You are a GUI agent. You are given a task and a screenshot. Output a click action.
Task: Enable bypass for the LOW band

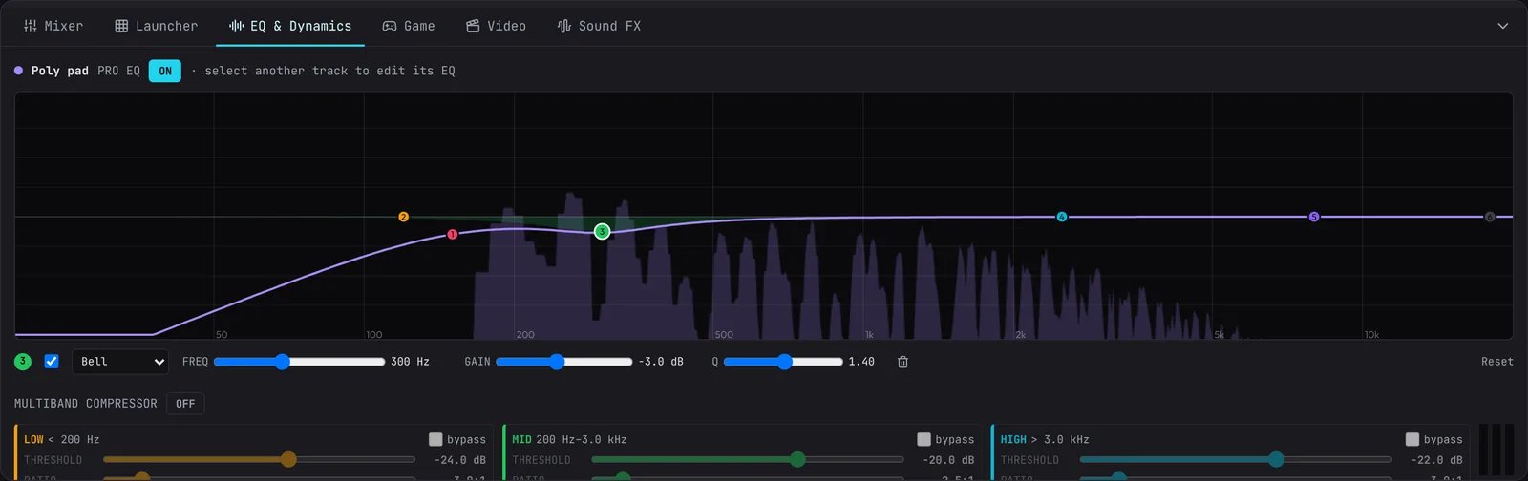click(435, 439)
